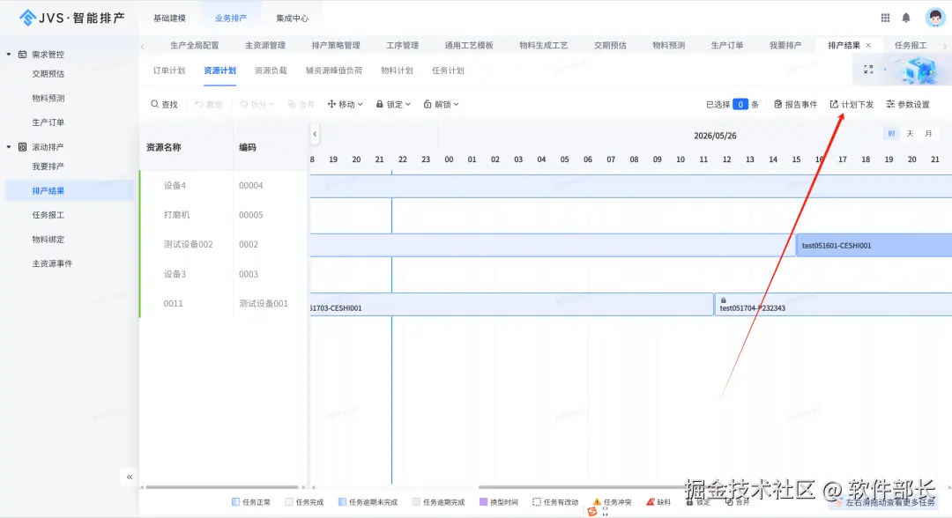
Task: Click the 任务有改动 legend icon
Action: coord(537,501)
